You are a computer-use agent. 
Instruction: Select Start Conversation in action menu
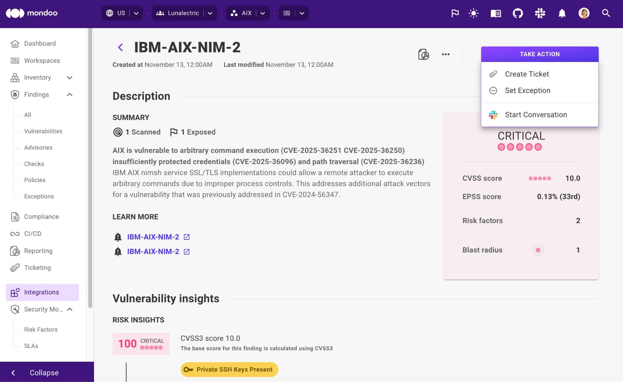click(536, 115)
